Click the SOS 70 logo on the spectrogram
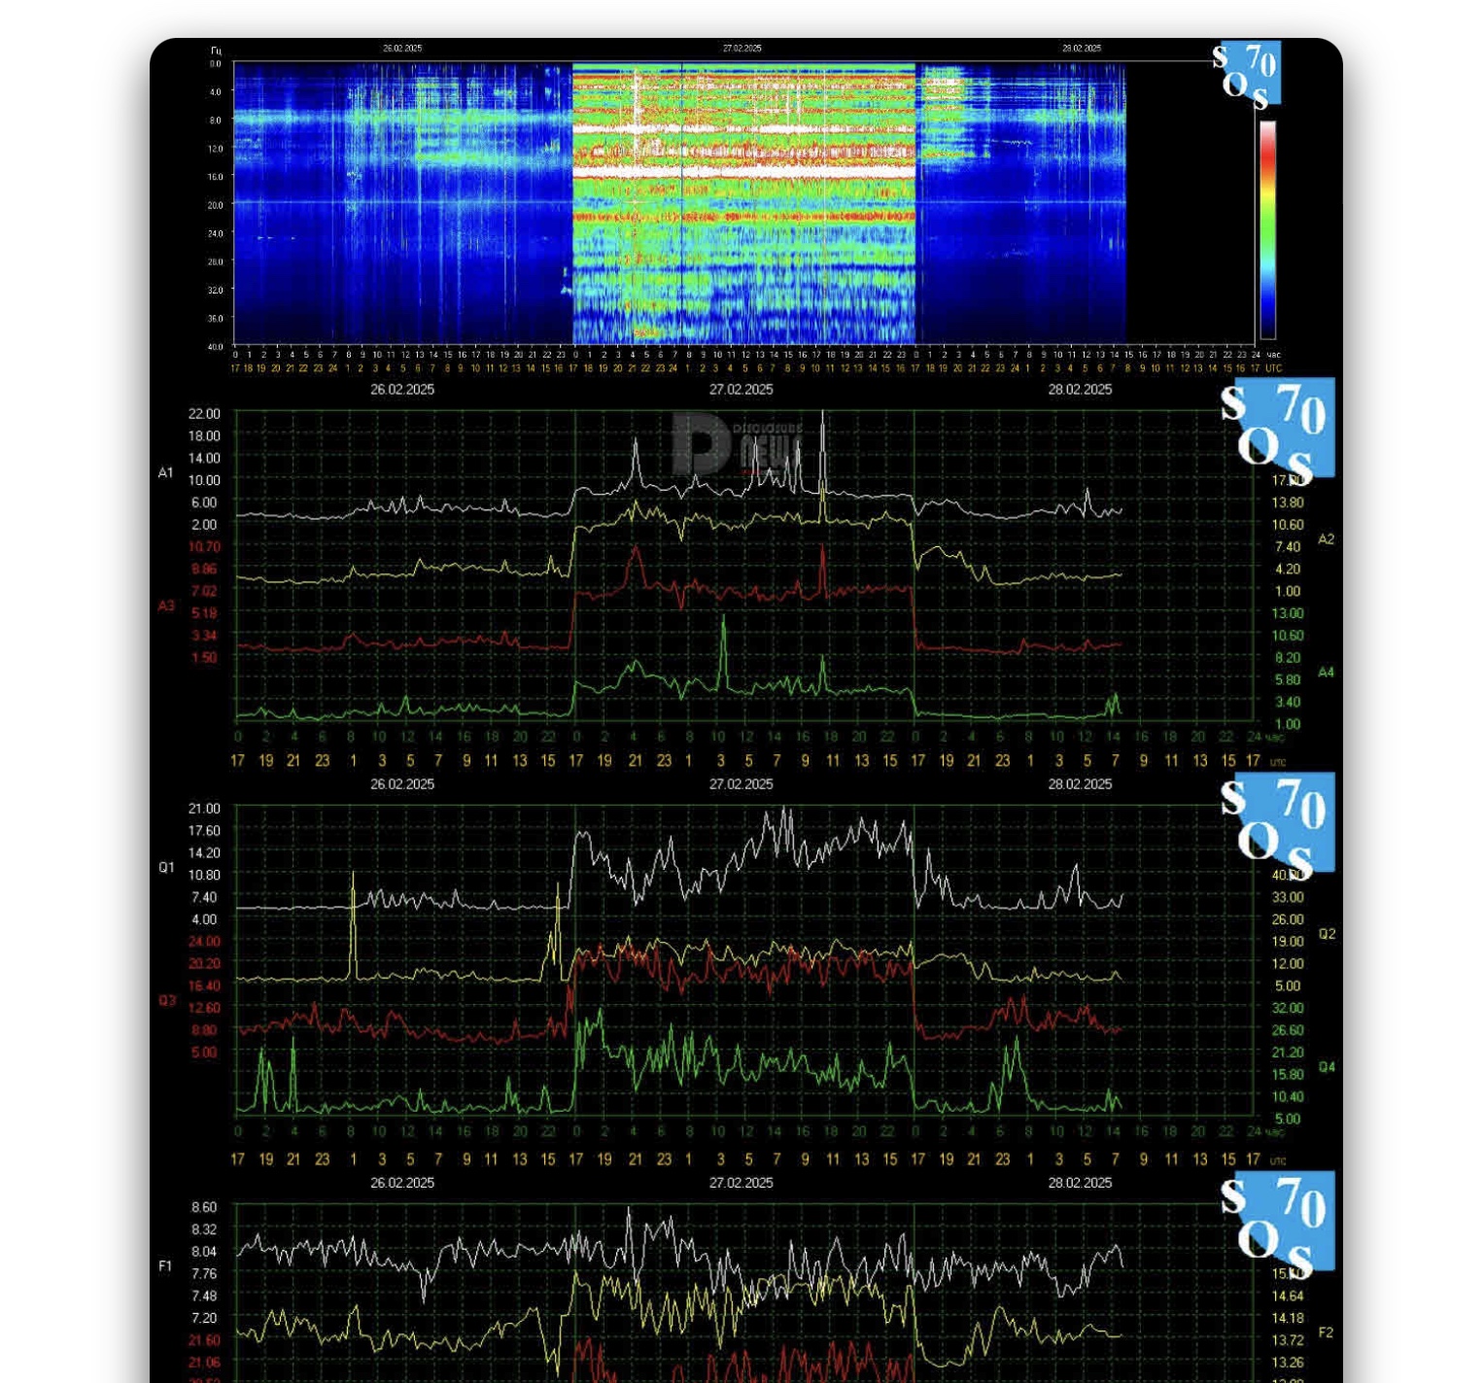 pyautogui.click(x=1247, y=74)
